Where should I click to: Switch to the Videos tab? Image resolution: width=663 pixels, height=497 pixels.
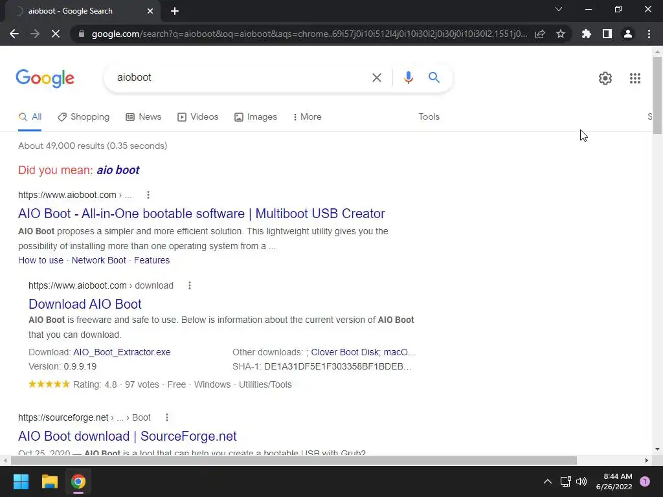(198, 117)
